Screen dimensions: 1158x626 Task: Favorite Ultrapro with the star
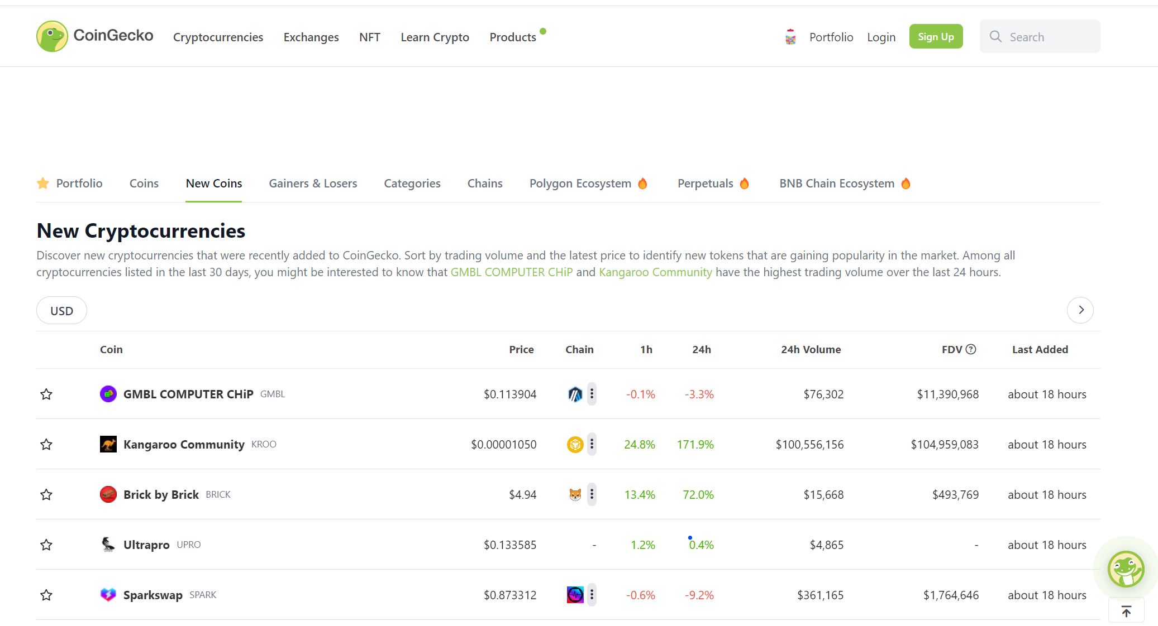46,545
